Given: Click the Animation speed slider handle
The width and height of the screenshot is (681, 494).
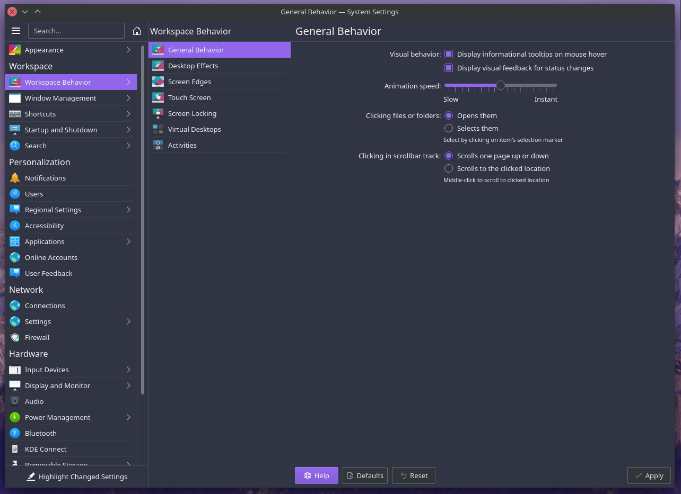Looking at the screenshot, I should (500, 85).
